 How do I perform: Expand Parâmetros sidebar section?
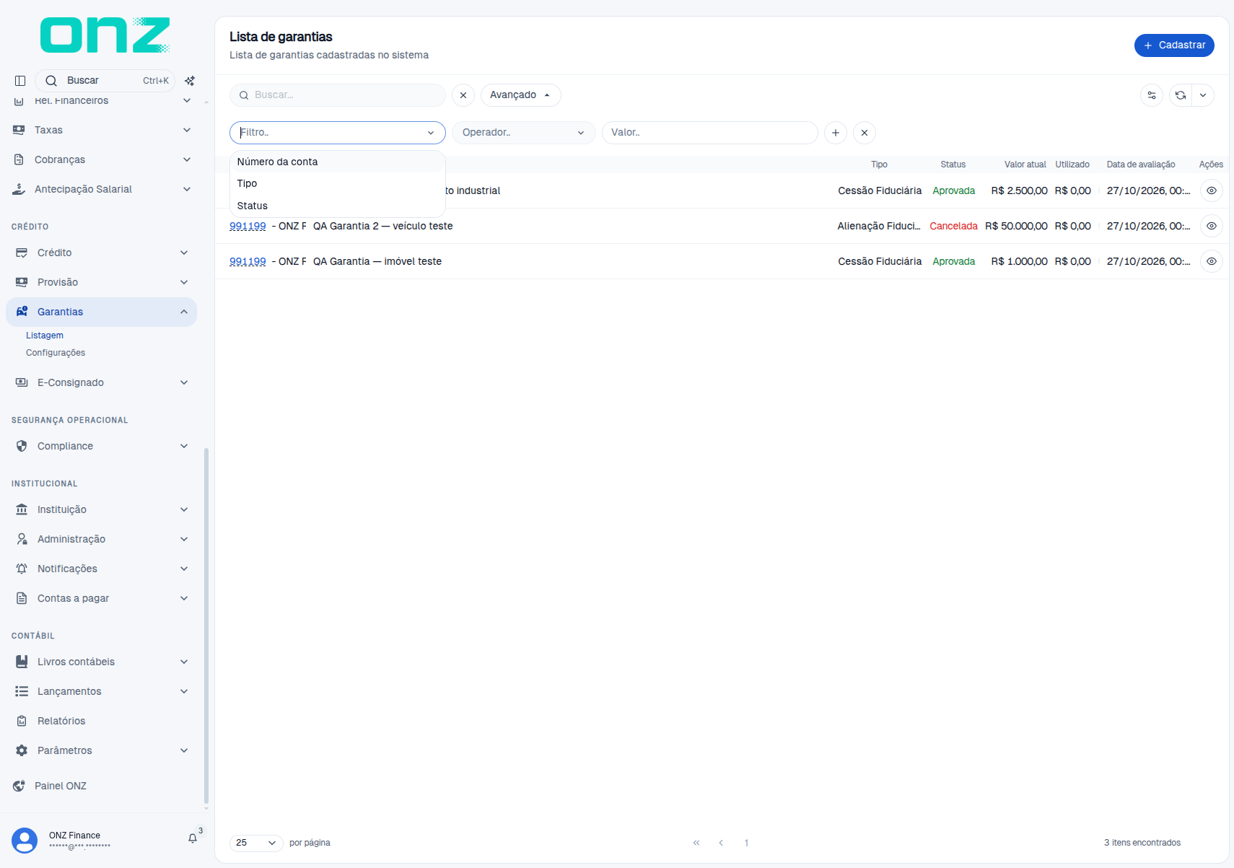coord(101,750)
